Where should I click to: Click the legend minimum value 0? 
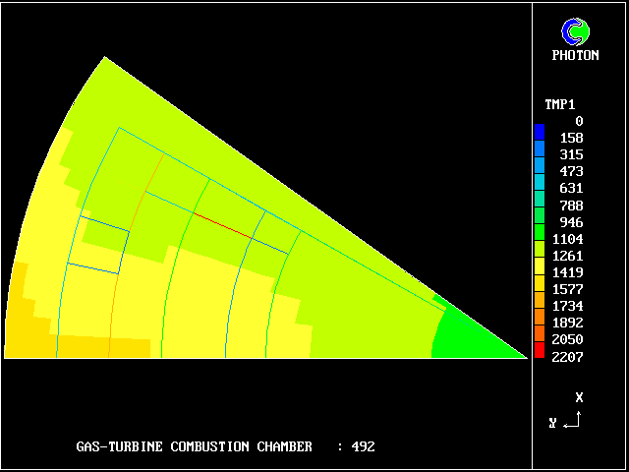coord(579,121)
